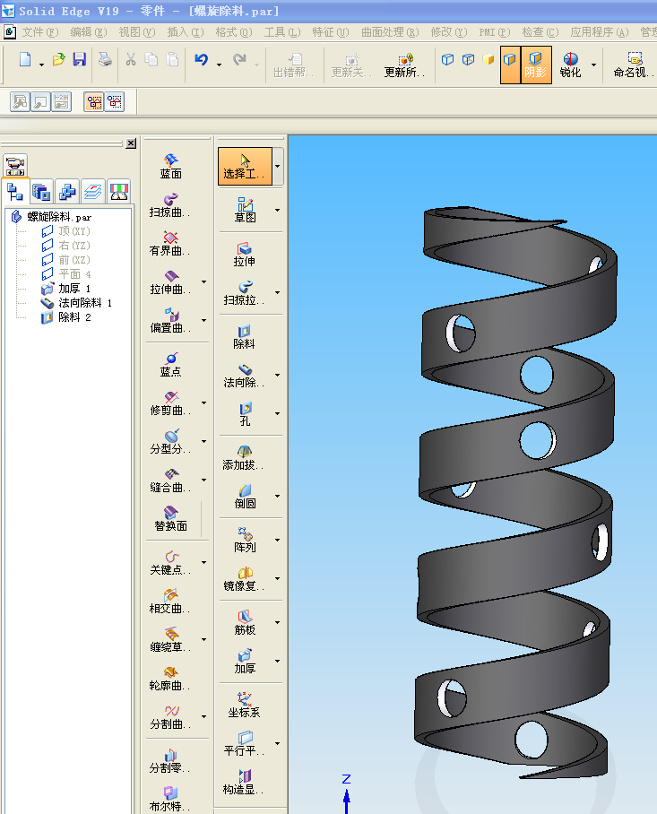Open the 曲面处理(R) menu
Screen dimensions: 657x814
coord(390,32)
